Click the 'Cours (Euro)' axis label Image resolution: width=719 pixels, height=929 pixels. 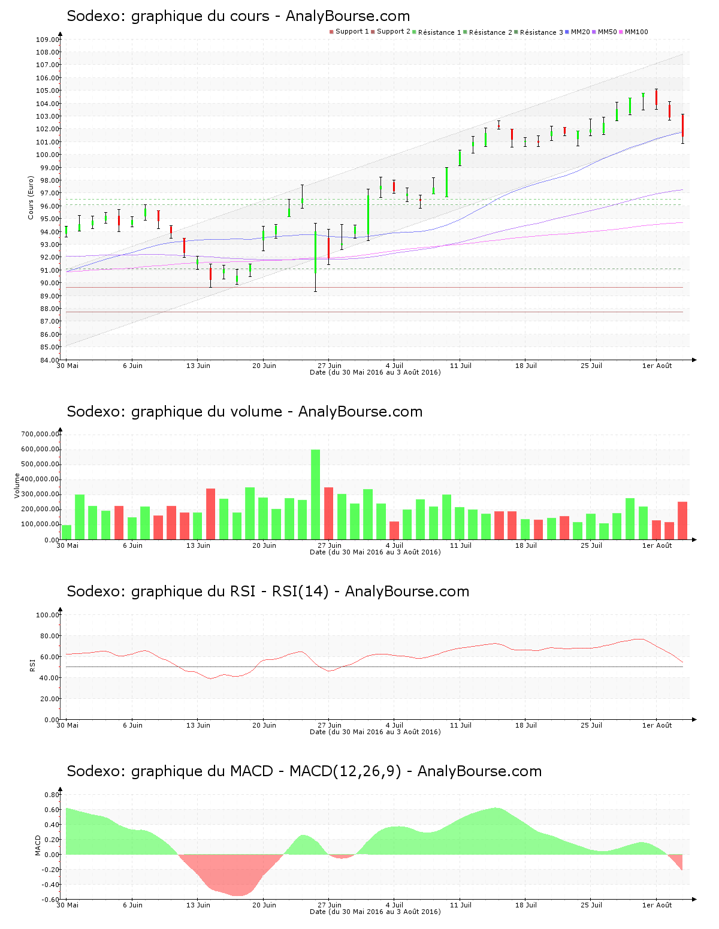[31, 197]
